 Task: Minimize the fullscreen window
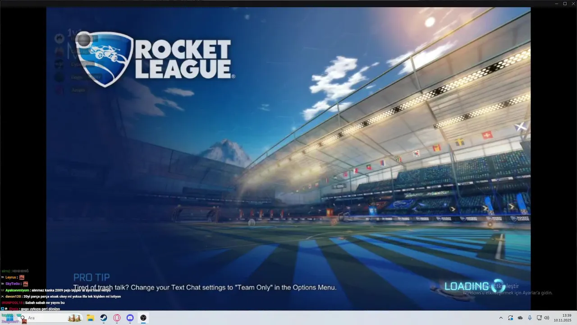tap(556, 4)
